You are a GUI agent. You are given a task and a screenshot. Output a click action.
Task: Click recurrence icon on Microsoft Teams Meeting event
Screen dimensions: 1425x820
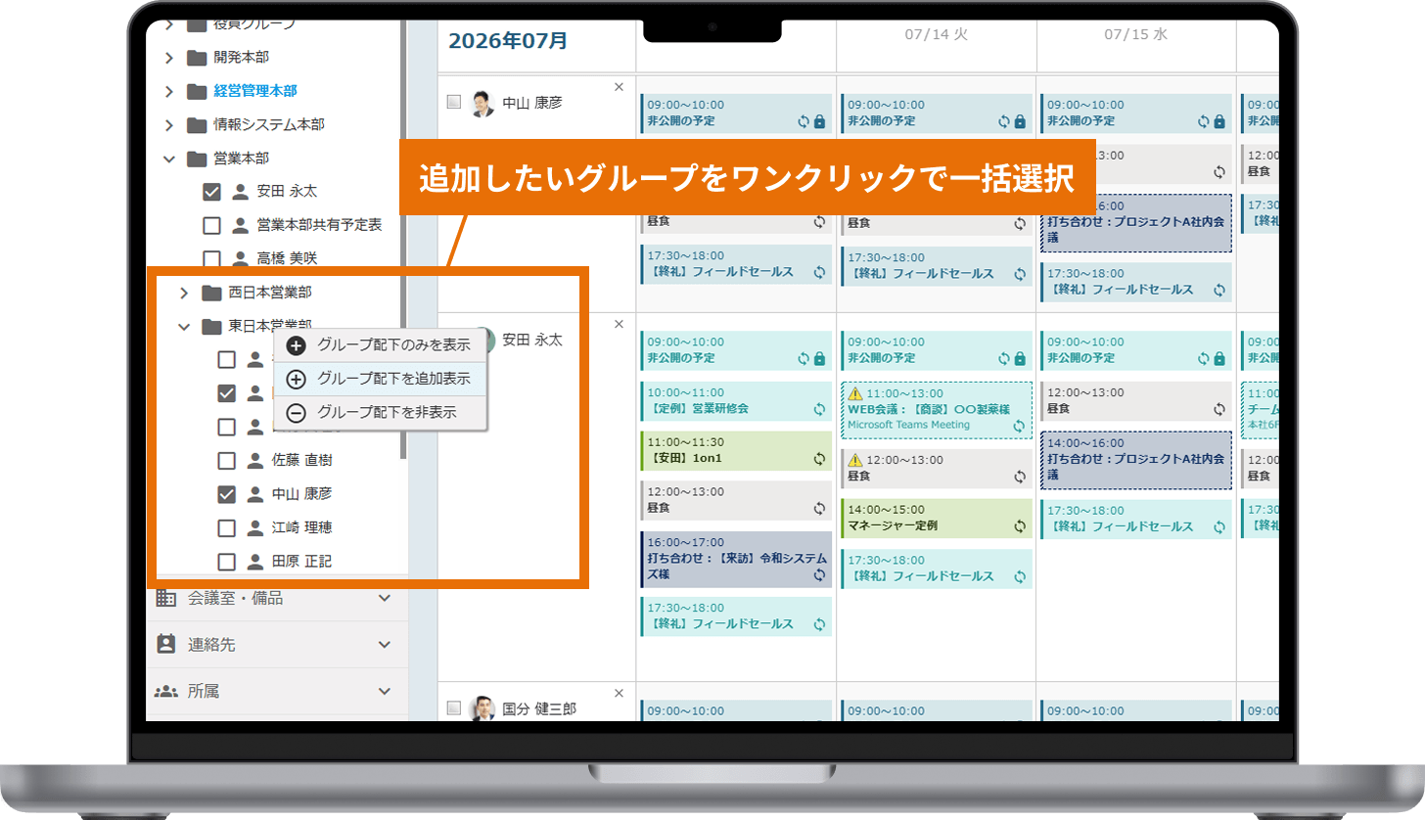pyautogui.click(x=1019, y=426)
